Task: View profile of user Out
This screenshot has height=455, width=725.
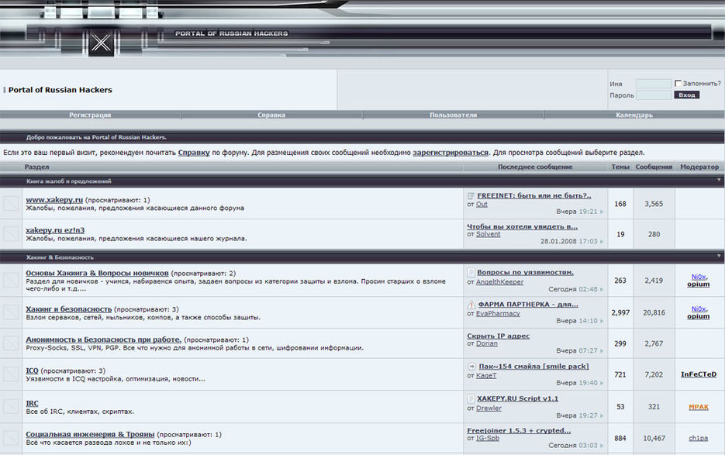Action: [482, 204]
